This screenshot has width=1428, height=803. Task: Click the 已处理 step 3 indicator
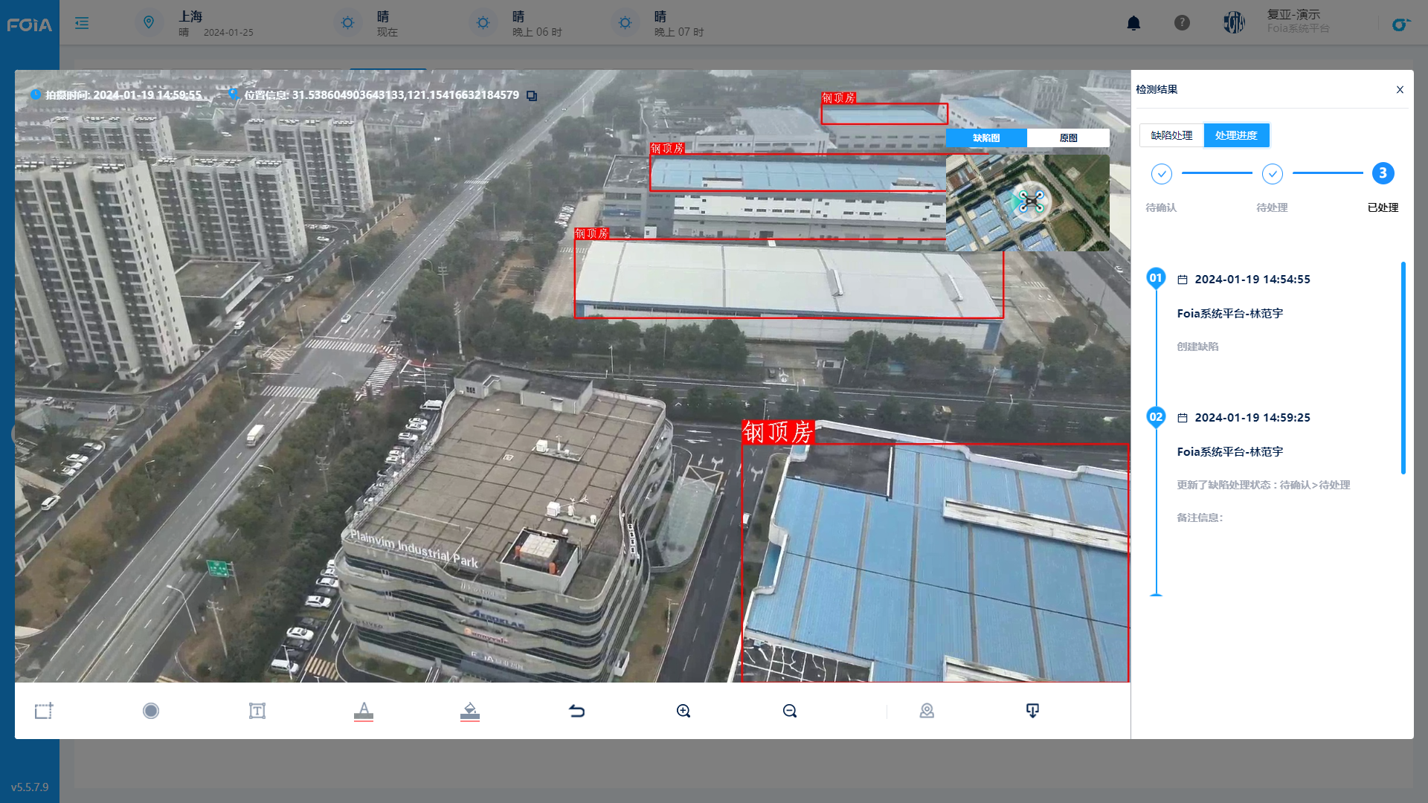point(1383,173)
